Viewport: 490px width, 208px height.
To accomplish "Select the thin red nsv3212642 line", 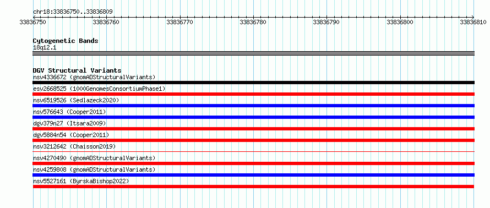I will pos(253,151).
